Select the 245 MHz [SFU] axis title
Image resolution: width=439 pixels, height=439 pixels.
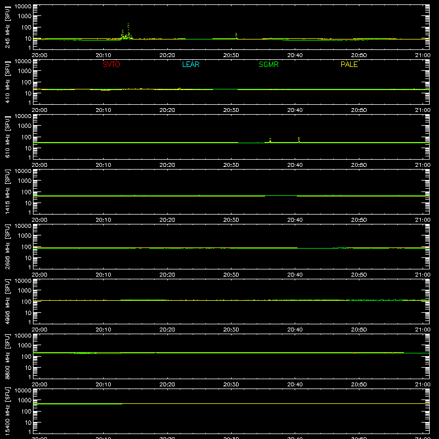(x=8, y=27)
